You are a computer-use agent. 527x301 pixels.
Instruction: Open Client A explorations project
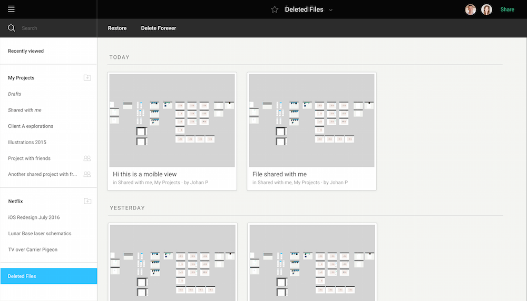(x=31, y=126)
